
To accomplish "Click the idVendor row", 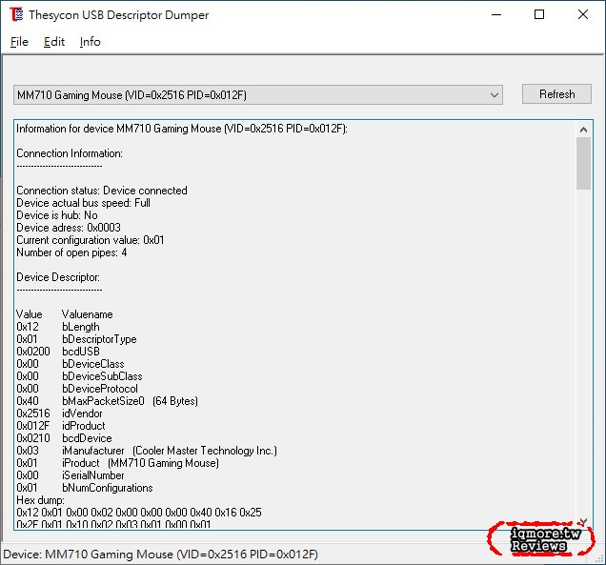I will 59,414.
